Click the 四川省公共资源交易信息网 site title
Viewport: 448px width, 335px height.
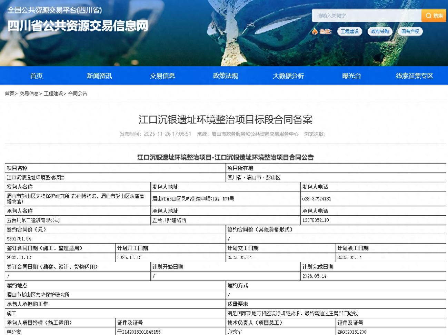point(77,26)
